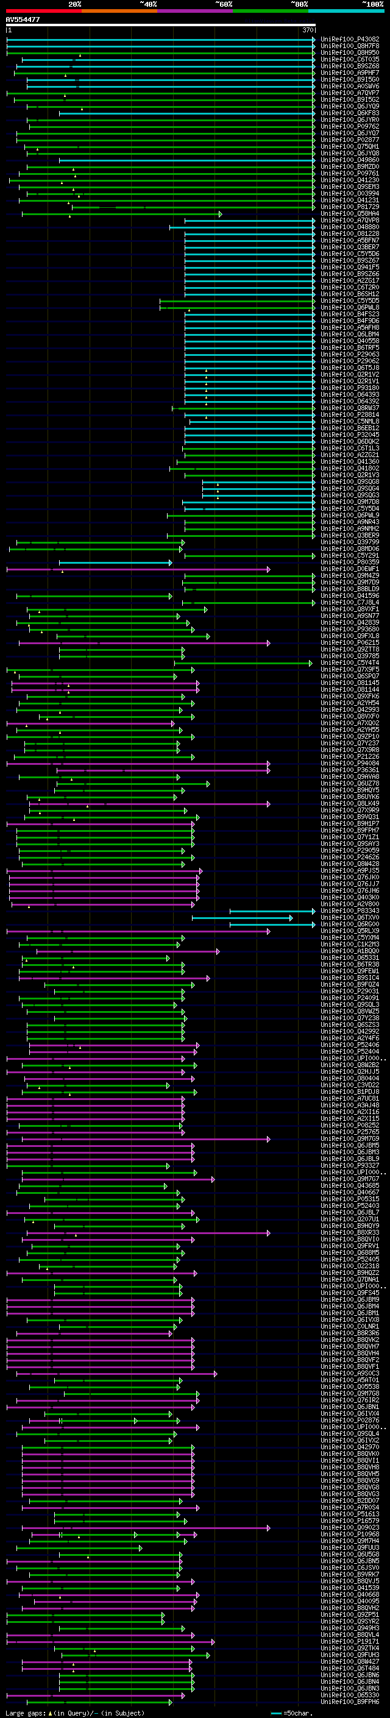390x1718 pixels.
Task: Select the UniRef100_P93680 label
Action: (x=350, y=629)
